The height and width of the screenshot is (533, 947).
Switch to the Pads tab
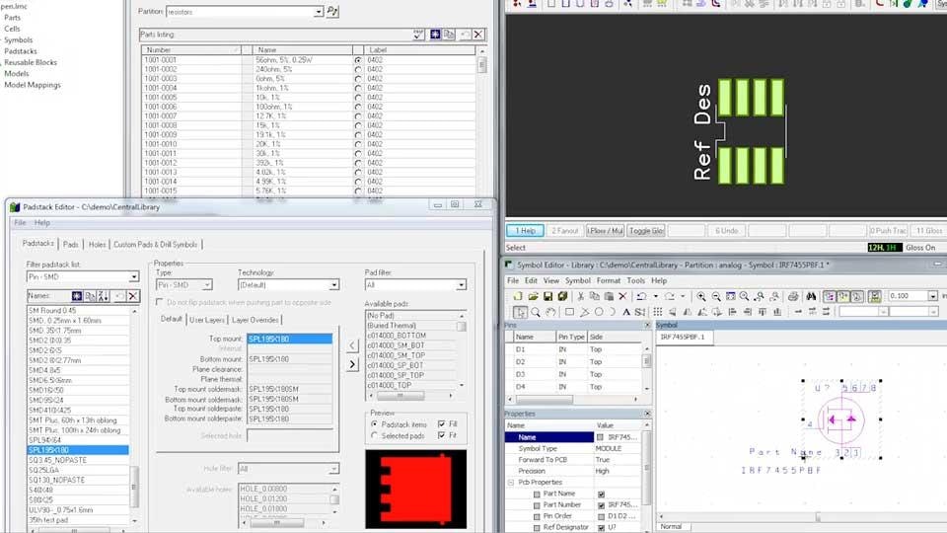(x=71, y=244)
